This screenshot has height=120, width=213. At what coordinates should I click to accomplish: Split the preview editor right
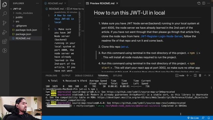coord(204,3)
